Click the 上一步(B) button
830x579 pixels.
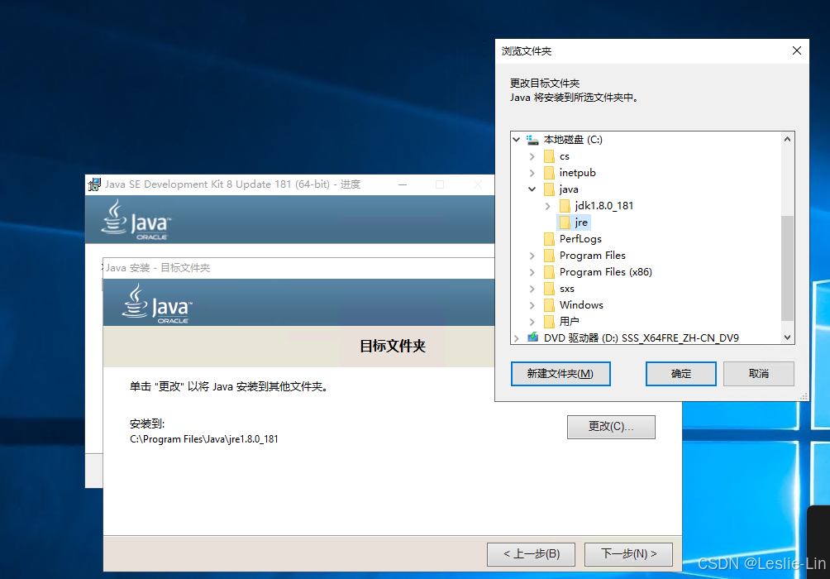pos(531,554)
